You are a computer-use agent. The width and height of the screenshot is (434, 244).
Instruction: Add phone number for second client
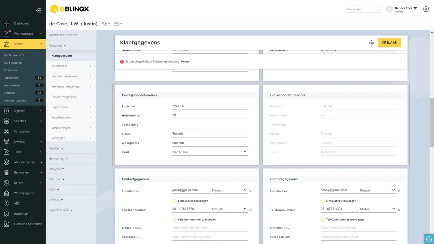342,219
